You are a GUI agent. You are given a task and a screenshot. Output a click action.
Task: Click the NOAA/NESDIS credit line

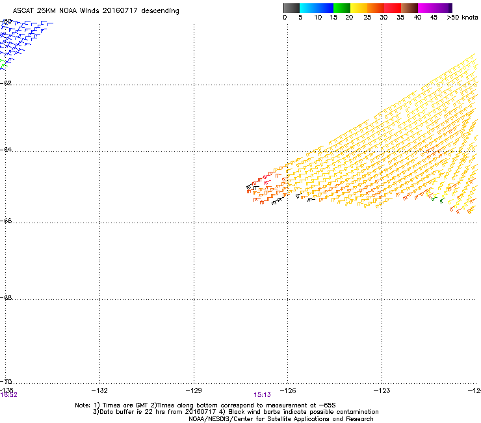(x=281, y=419)
